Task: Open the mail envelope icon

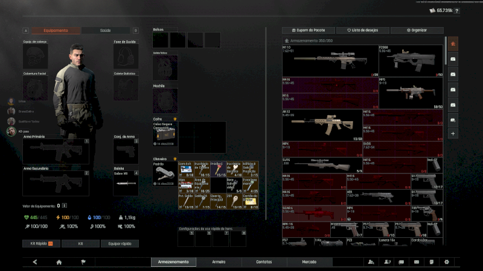Action: (416, 262)
